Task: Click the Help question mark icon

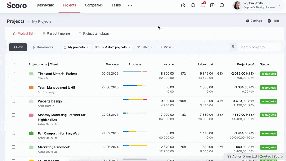Action: pos(269,21)
